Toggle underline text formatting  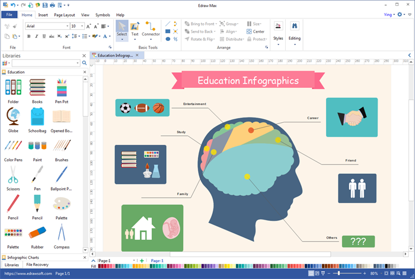44,36
